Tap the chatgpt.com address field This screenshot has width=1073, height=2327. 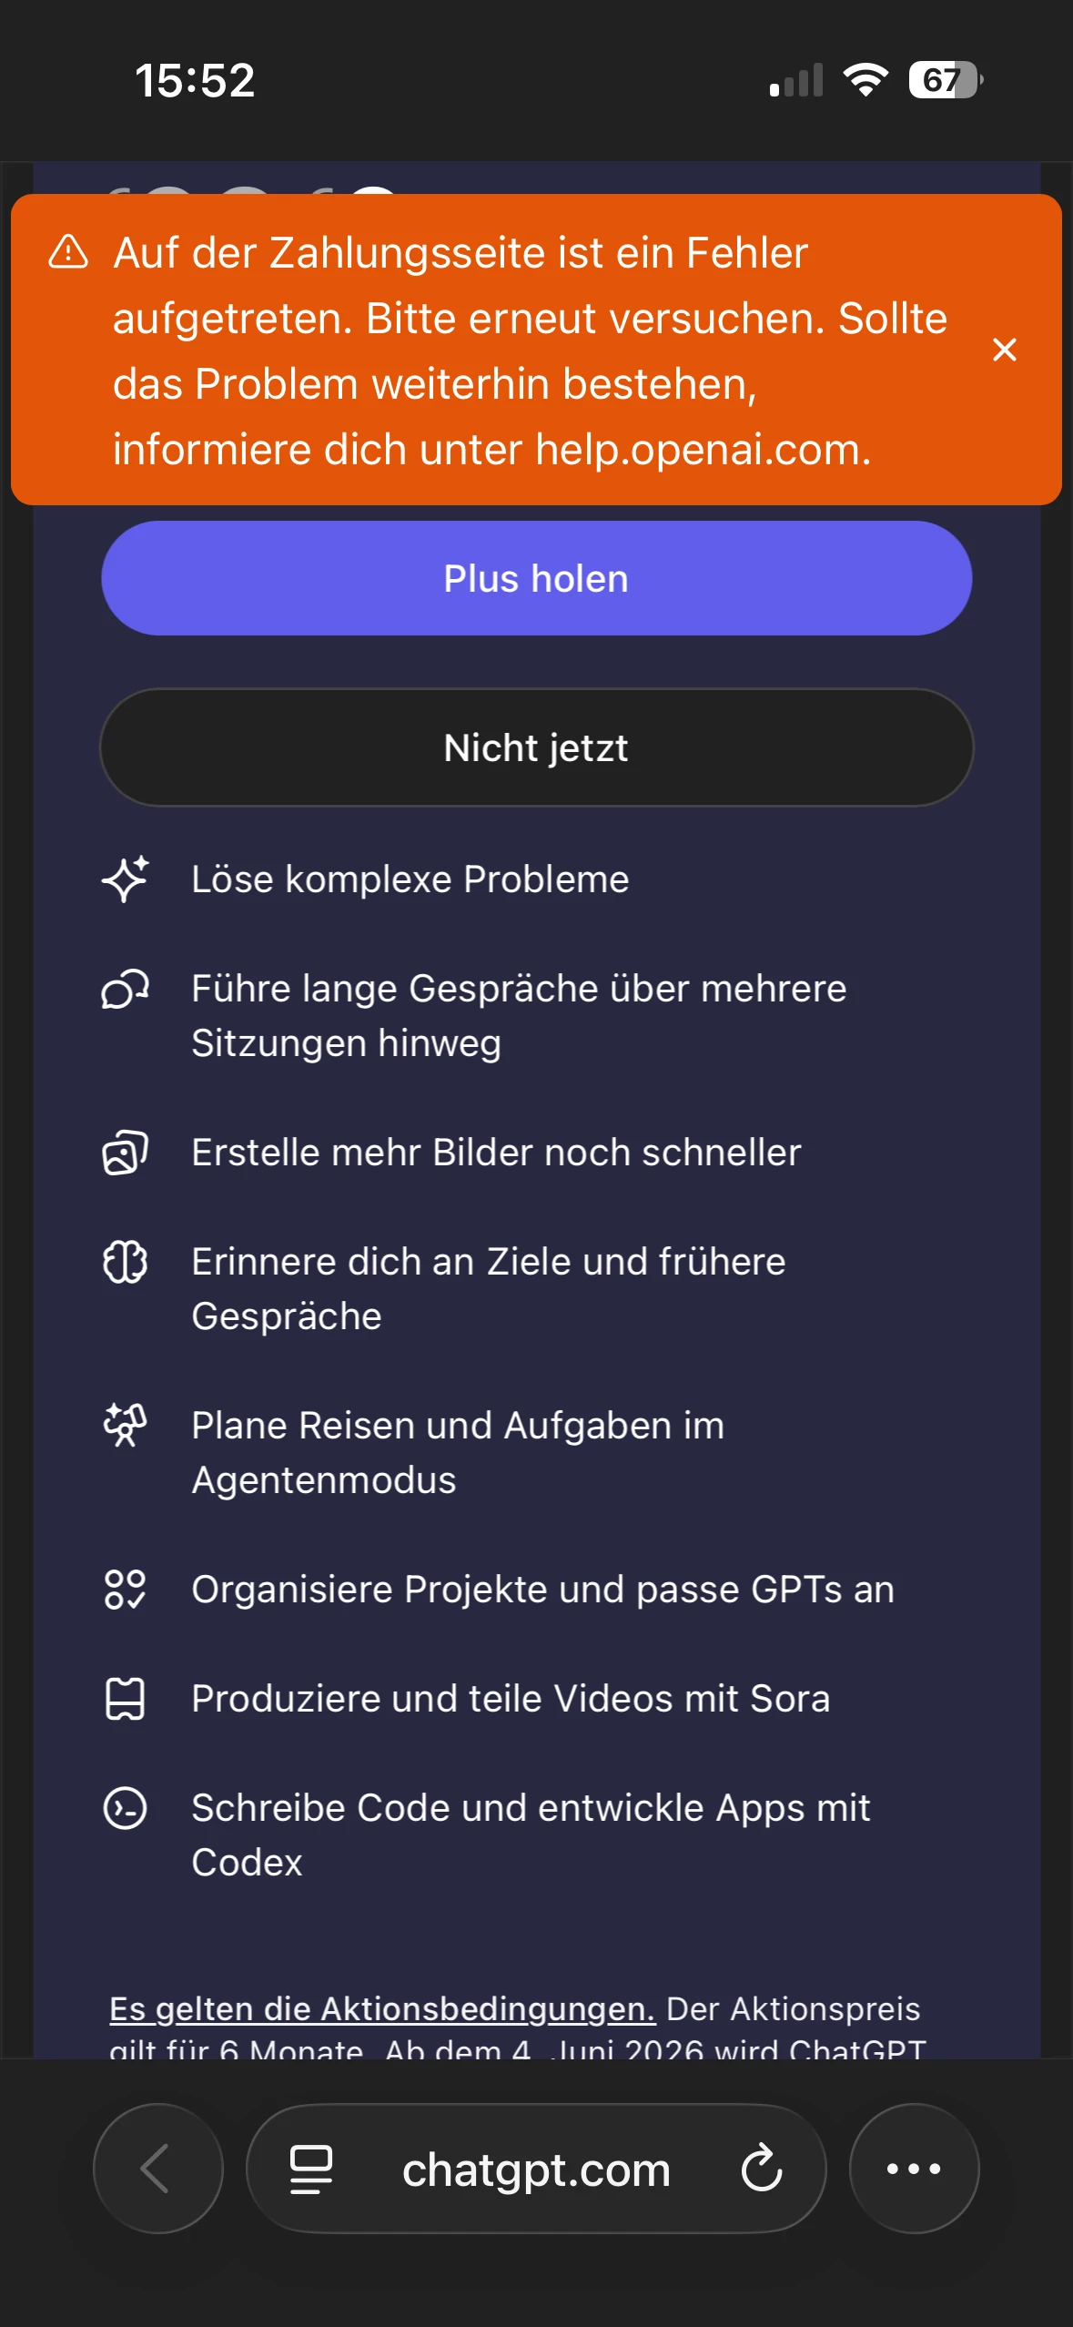536,2170
